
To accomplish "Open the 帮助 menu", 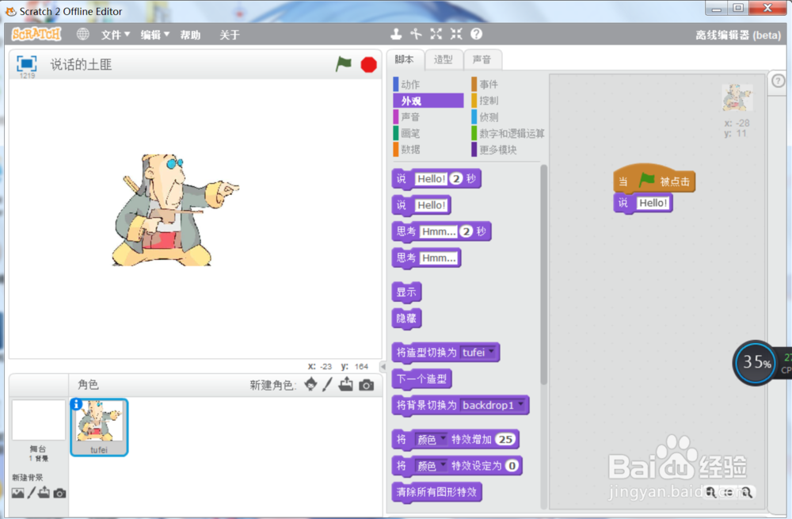I will 190,34.
